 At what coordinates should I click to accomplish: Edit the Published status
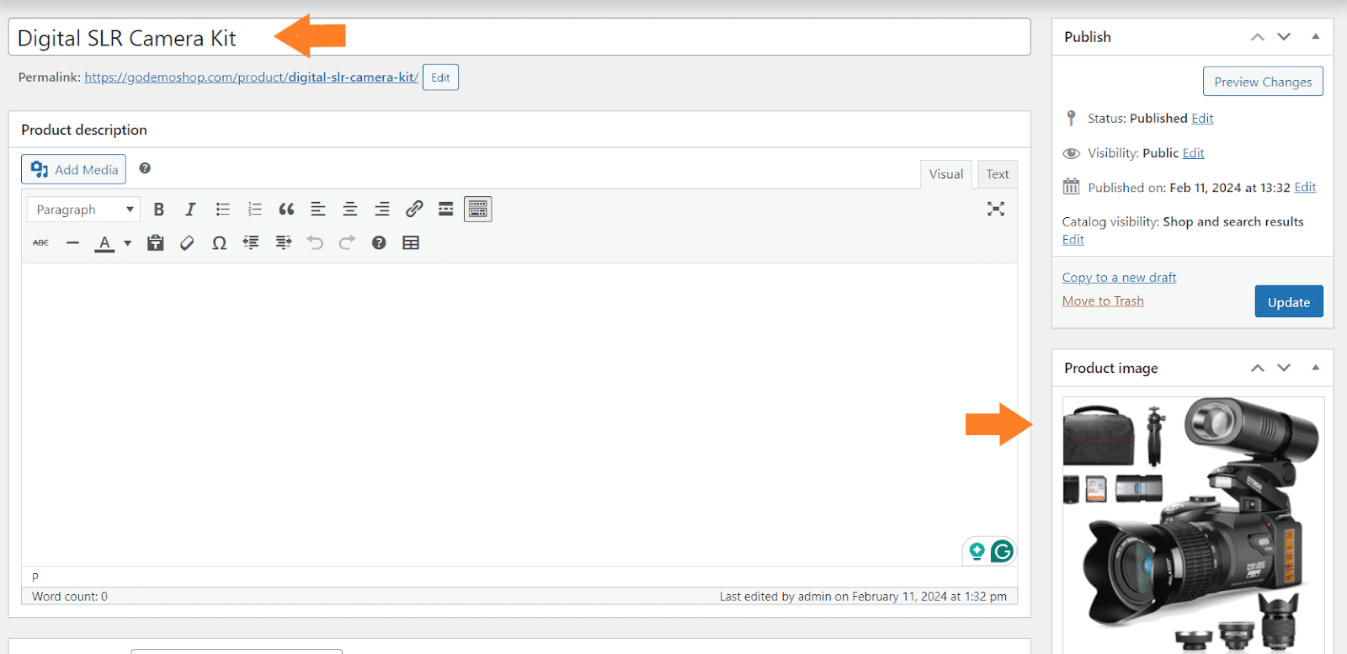click(x=1202, y=118)
